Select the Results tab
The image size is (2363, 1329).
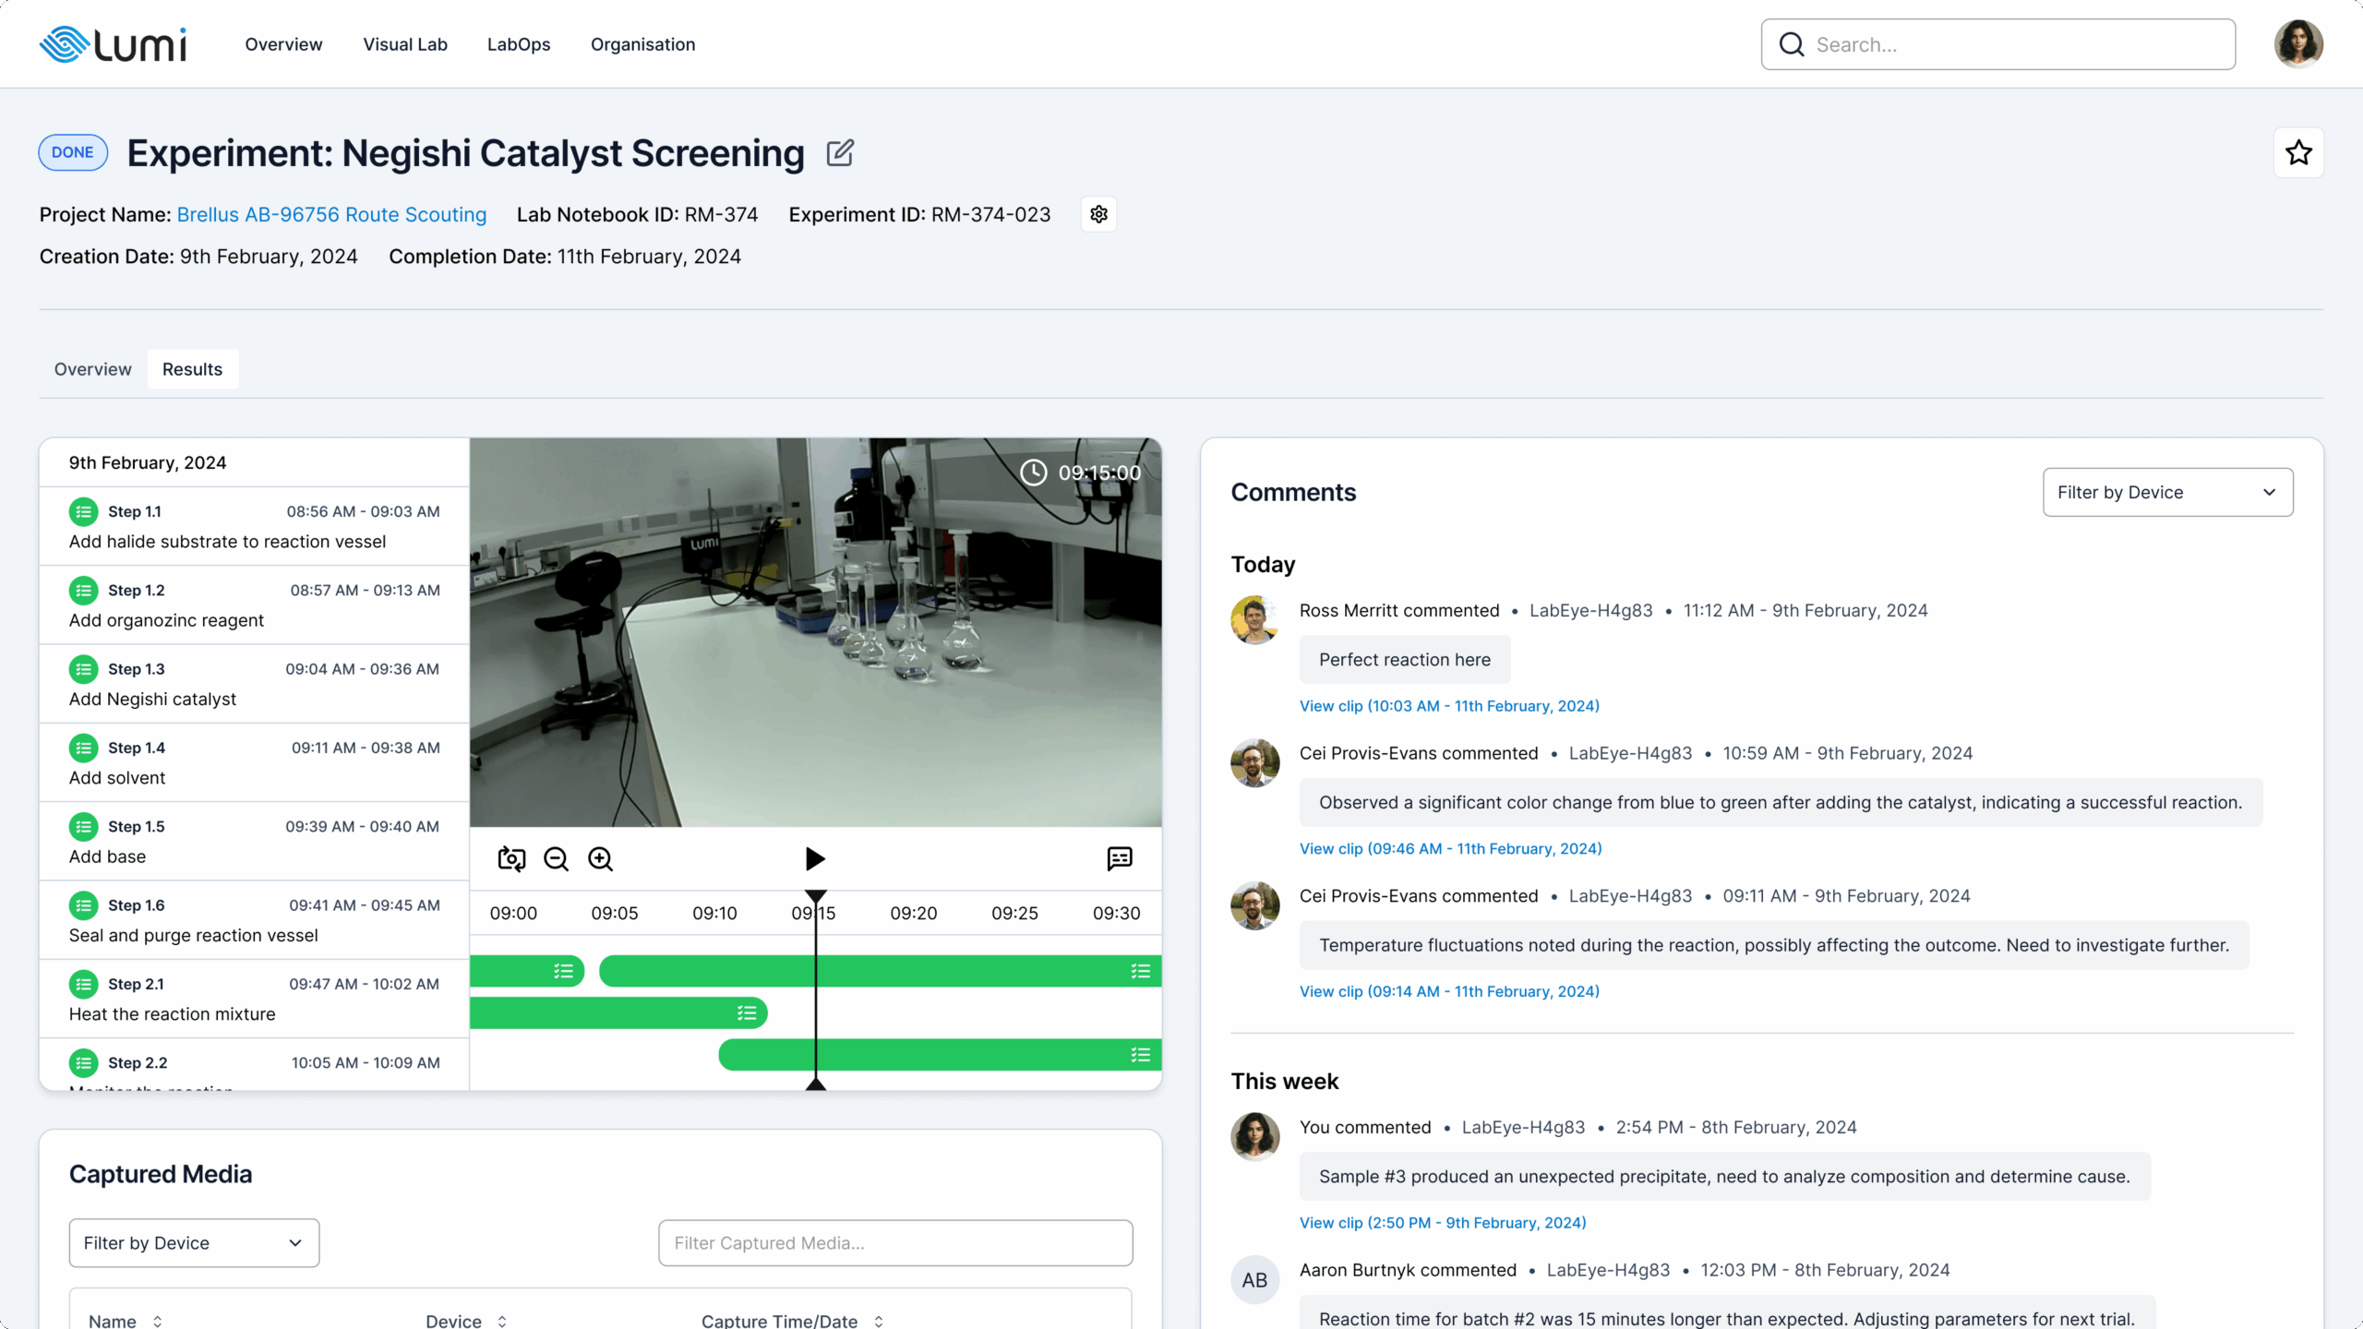click(192, 369)
